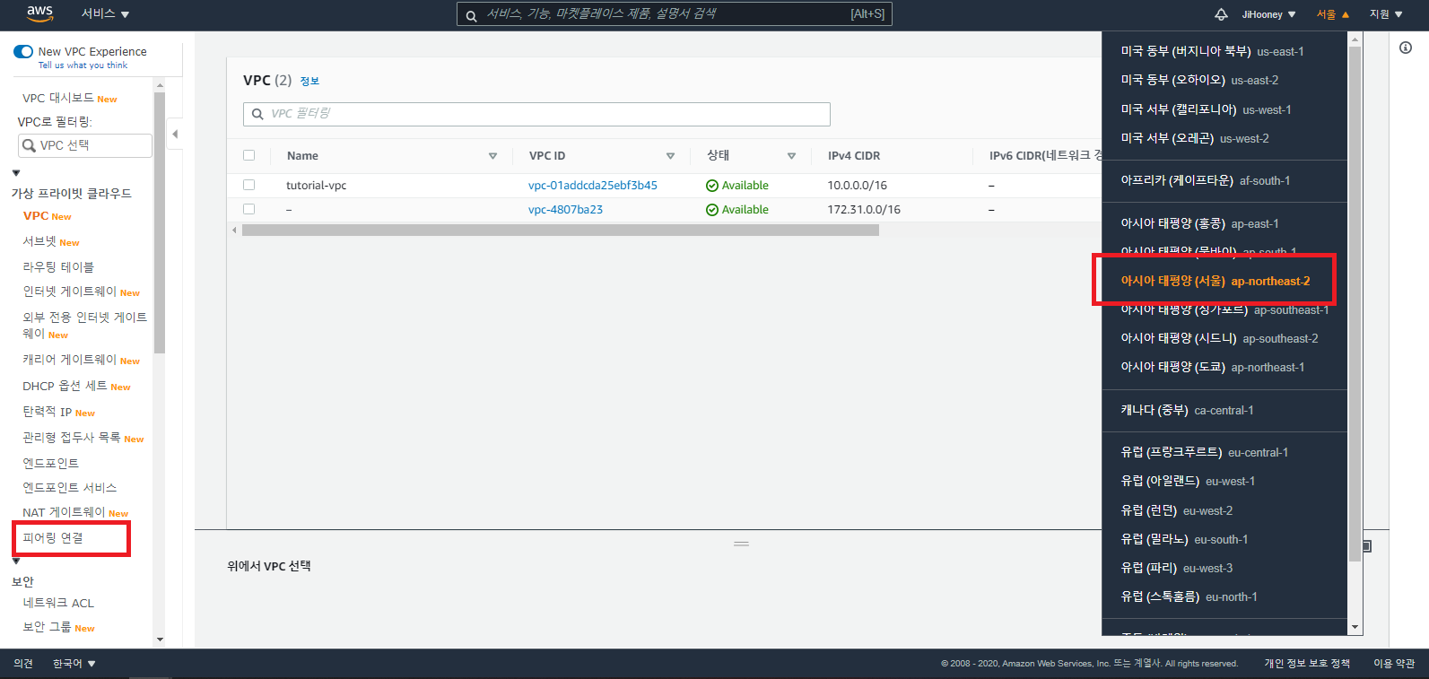The image size is (1429, 679).
Task: Close the 서울 region dropdown
Action: [1332, 14]
